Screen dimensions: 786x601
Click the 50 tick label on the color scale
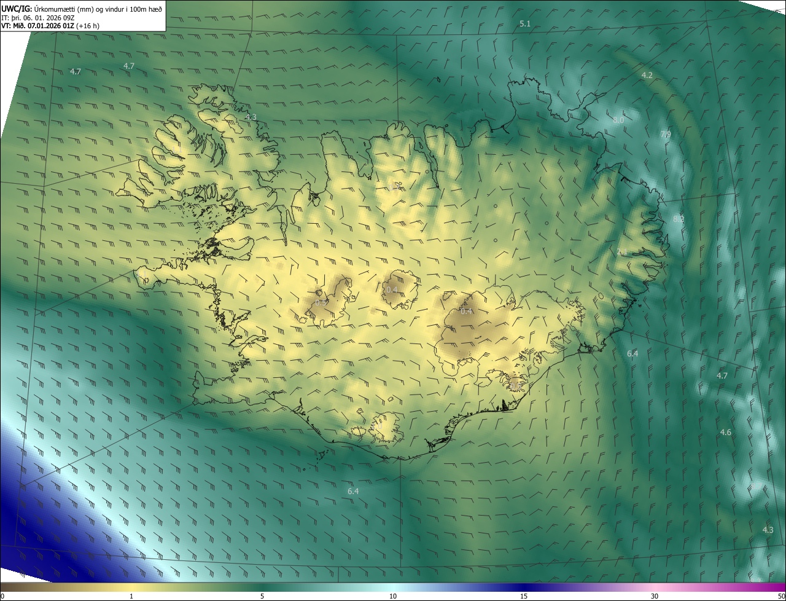[781, 596]
